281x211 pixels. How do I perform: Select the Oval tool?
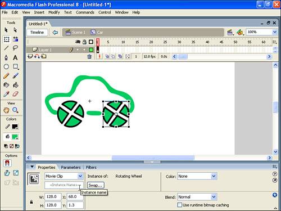[x=6, y=66]
